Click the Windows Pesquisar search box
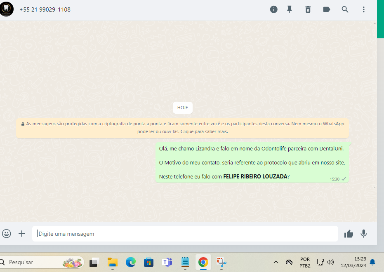The image size is (384, 272). pyautogui.click(x=42, y=262)
